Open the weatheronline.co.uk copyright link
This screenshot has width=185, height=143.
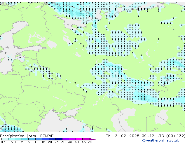click(x=160, y=140)
